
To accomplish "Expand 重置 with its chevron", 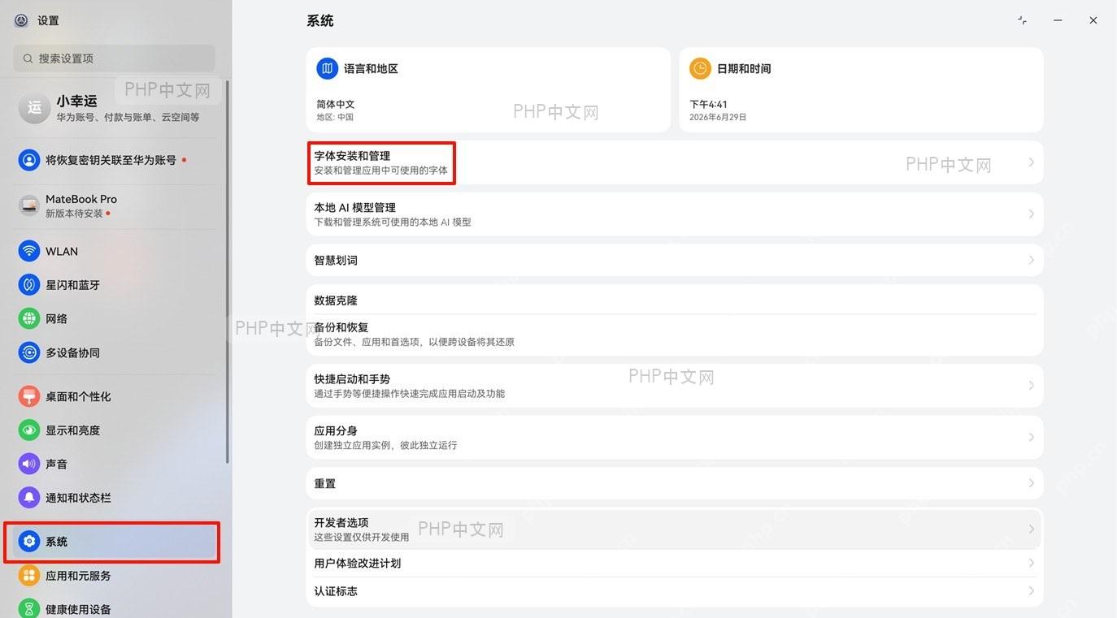I will (x=1031, y=483).
